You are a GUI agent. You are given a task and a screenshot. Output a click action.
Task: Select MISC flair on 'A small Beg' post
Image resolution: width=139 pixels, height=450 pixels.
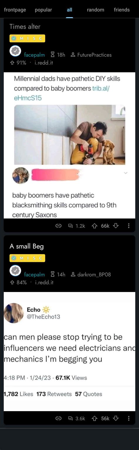(27, 258)
